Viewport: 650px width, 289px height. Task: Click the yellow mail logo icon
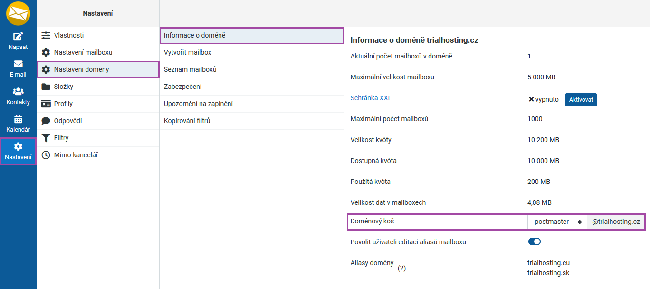pos(18,13)
